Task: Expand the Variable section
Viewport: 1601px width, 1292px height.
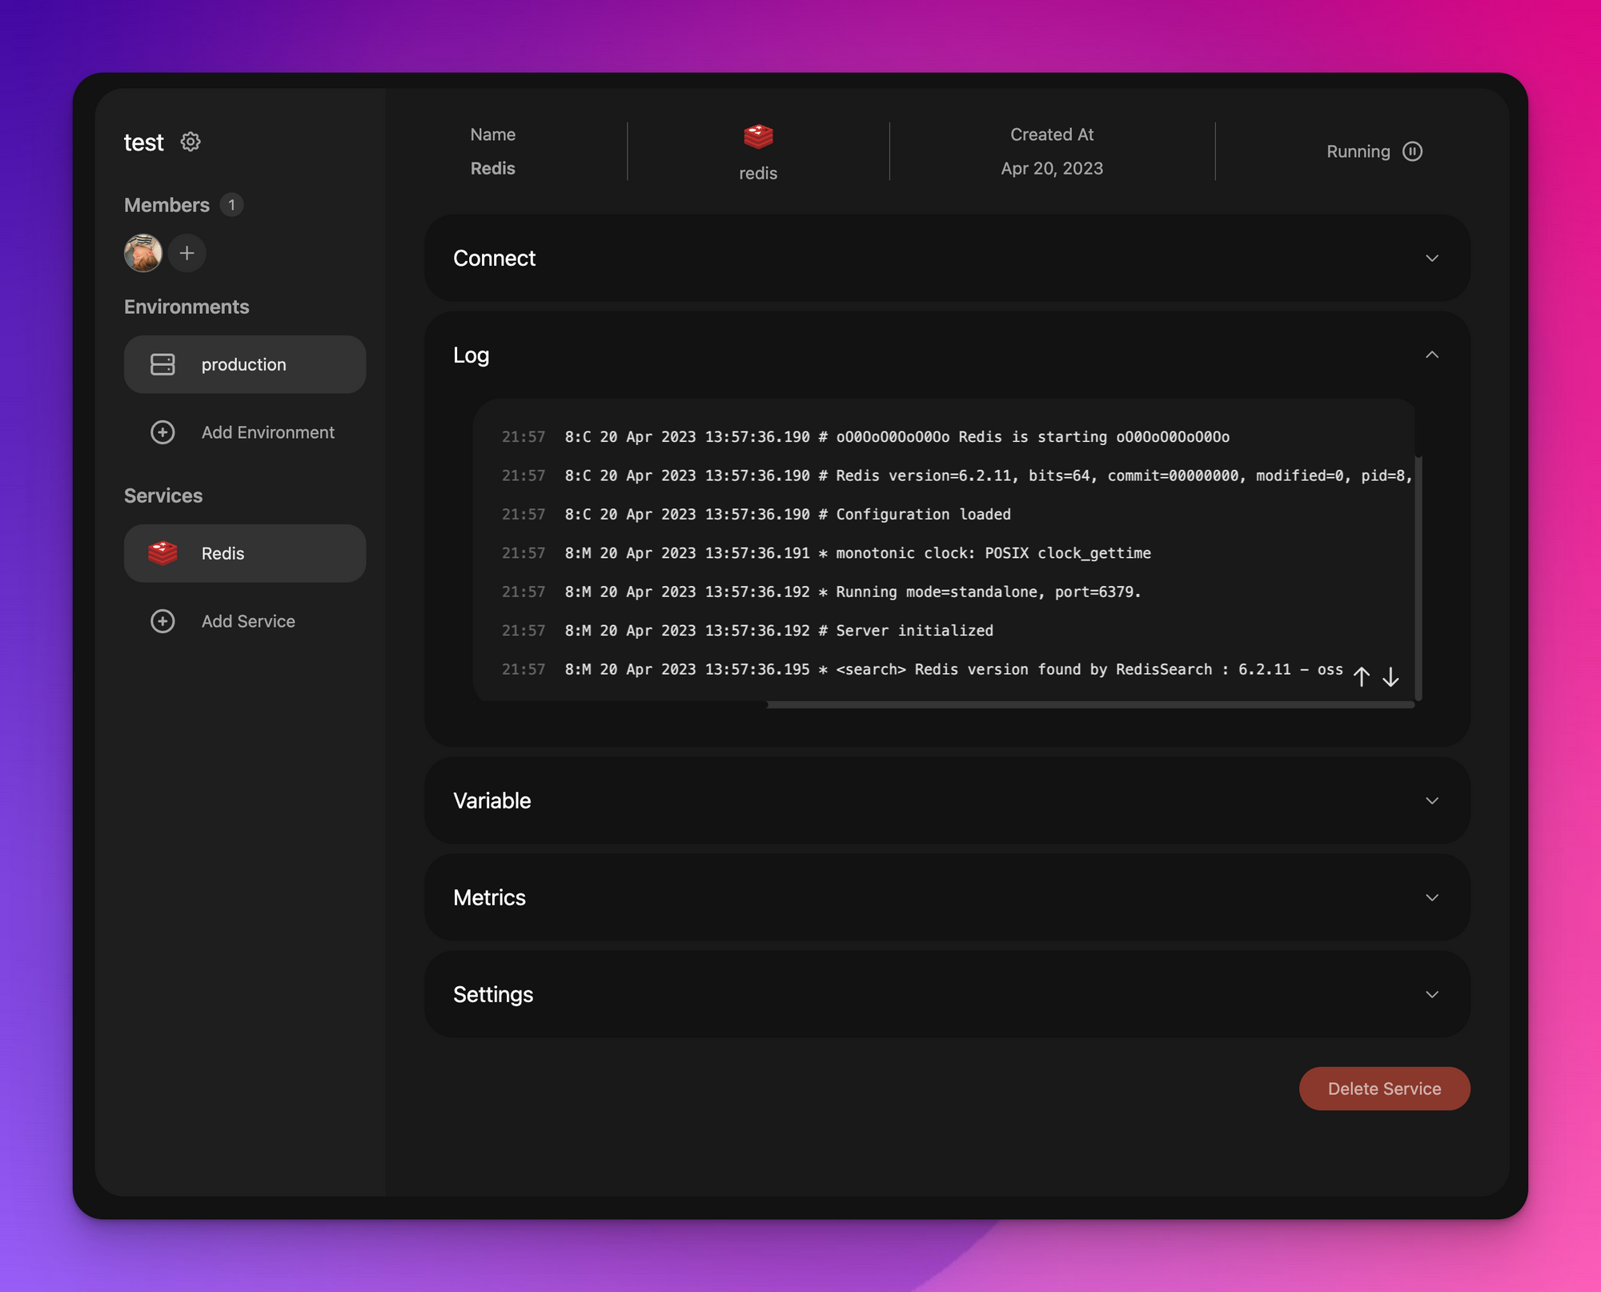Action: click(1432, 800)
